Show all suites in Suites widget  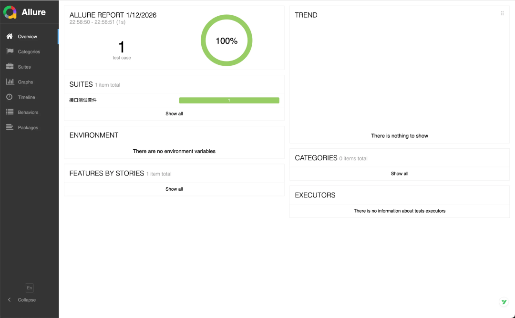coord(174,113)
